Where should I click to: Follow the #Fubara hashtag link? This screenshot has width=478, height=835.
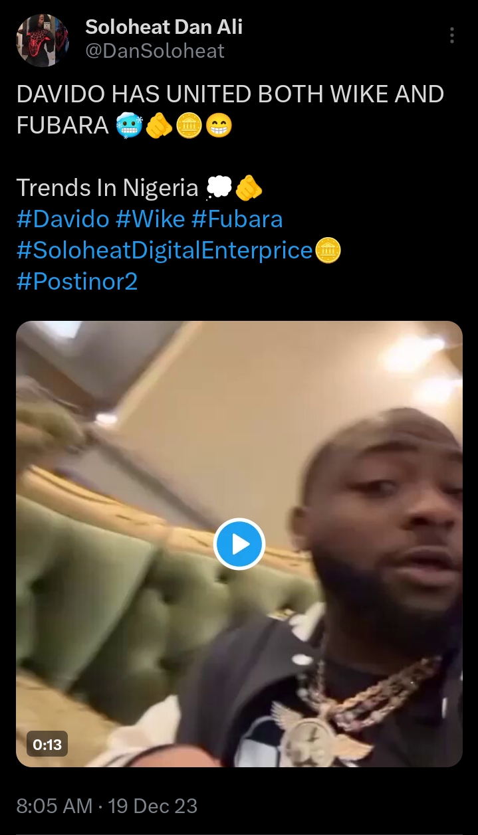coord(237,220)
